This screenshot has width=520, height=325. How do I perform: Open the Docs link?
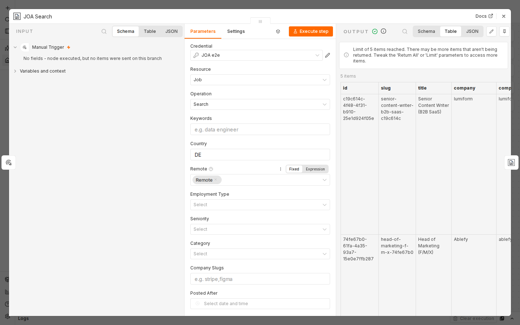[484, 16]
